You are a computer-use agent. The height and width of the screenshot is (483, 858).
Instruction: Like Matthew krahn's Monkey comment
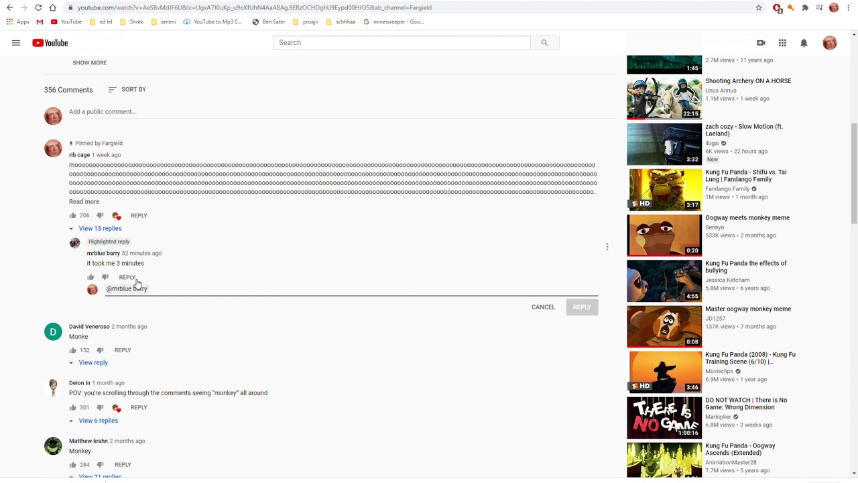point(73,464)
